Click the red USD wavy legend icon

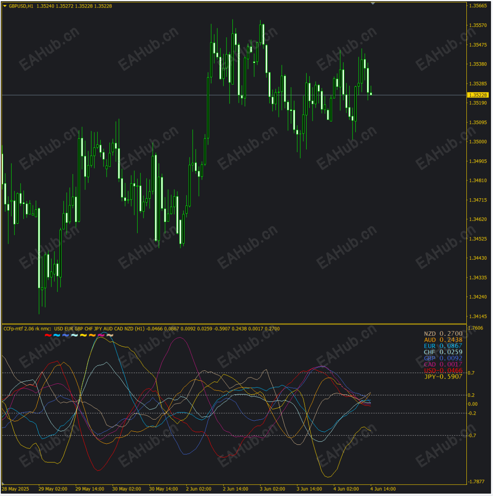pos(48,335)
